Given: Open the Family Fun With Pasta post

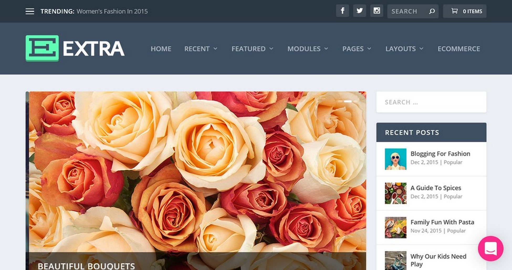Looking at the screenshot, I should 442,222.
